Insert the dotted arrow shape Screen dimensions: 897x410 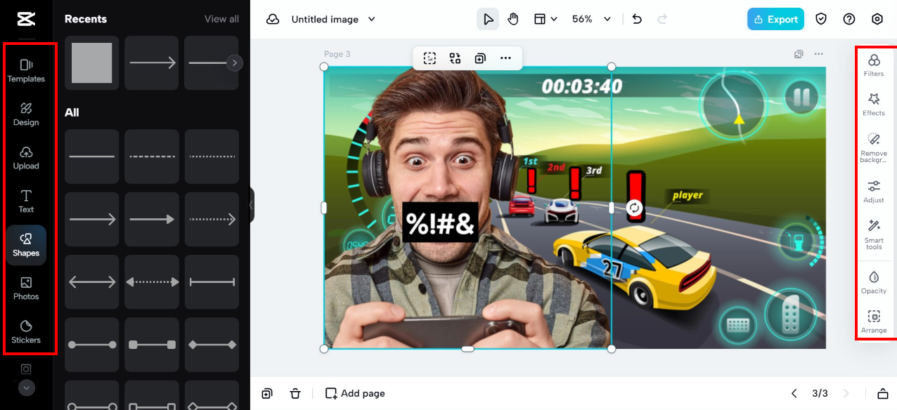coord(212,219)
